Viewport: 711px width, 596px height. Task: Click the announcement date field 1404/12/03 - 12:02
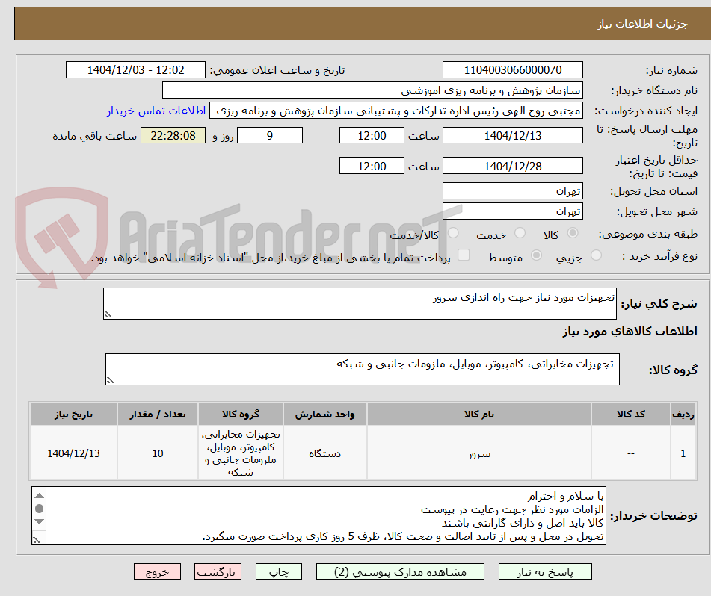[135, 70]
